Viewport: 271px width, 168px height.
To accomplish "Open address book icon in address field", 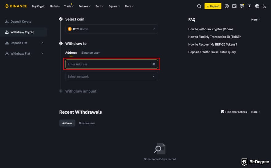I will click(153, 64).
